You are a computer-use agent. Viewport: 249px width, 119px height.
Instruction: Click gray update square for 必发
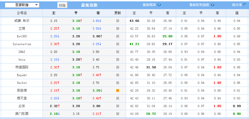pos(118,106)
